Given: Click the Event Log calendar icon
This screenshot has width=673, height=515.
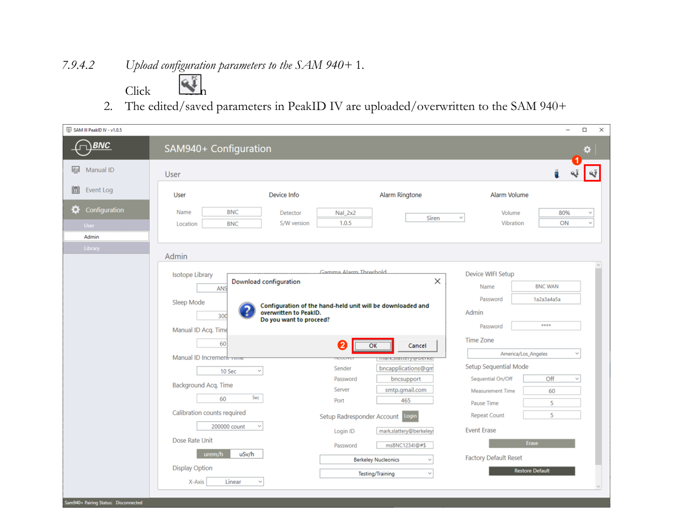Looking at the screenshot, I should 76,190.
